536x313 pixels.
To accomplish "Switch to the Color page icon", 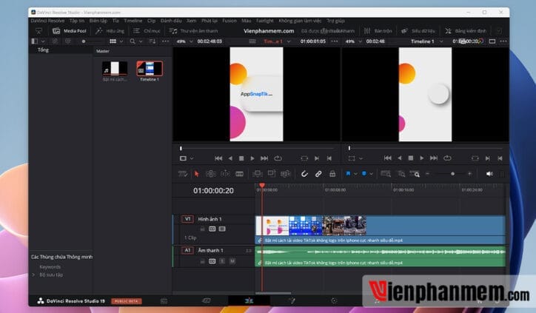I will 334,300.
